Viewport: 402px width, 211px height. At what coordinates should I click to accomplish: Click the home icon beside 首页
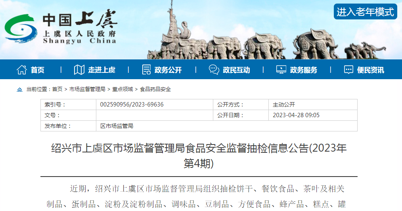pyautogui.click(x=22, y=70)
